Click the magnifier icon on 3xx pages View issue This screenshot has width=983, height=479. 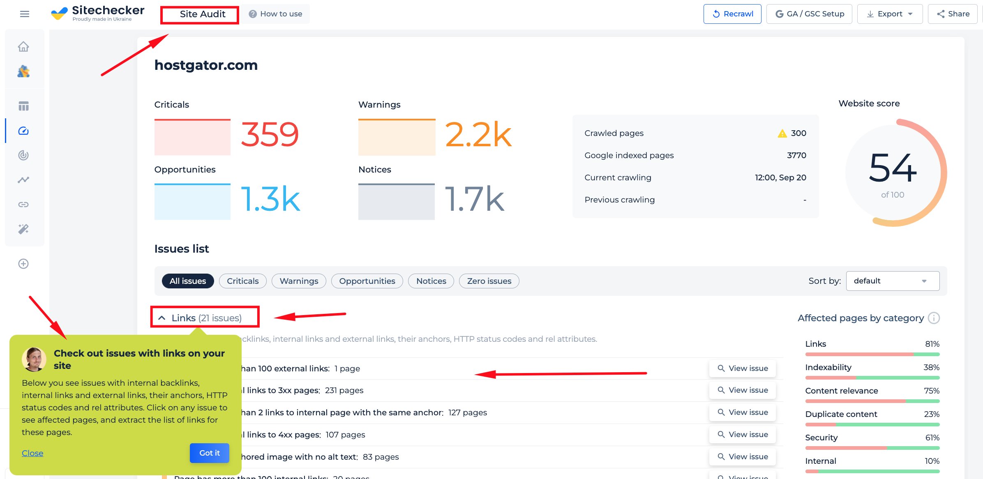click(x=721, y=390)
